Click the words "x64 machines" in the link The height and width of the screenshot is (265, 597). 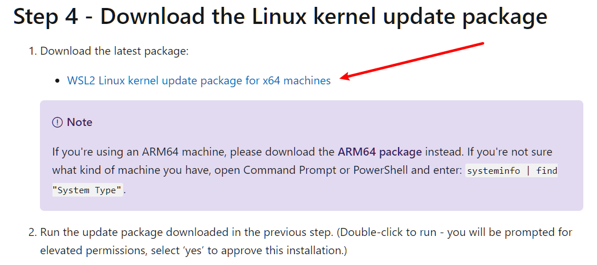(297, 80)
